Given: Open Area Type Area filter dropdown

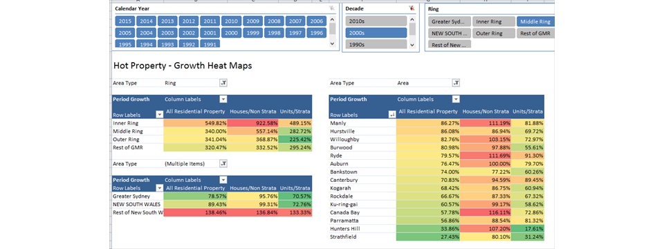Looking at the screenshot, I should [456, 83].
